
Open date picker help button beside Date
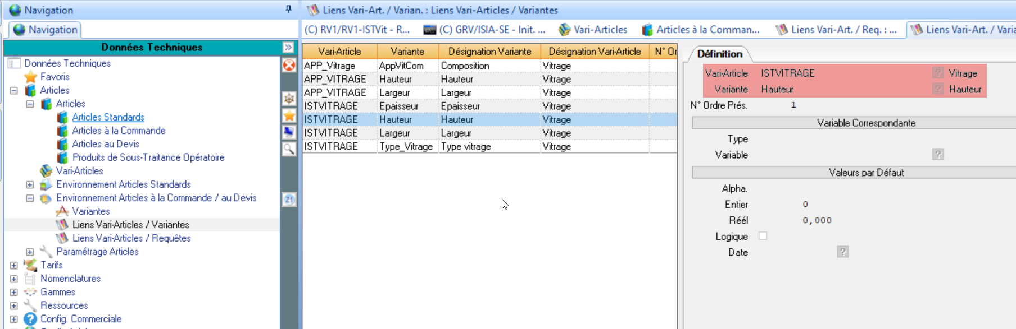click(842, 252)
